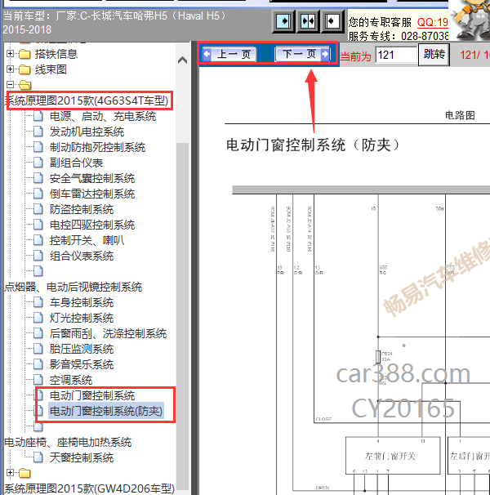The height and width of the screenshot is (495, 490).
Task: Select highlighted 电动门窗控制系统(防夹) item
Action: 106,411
